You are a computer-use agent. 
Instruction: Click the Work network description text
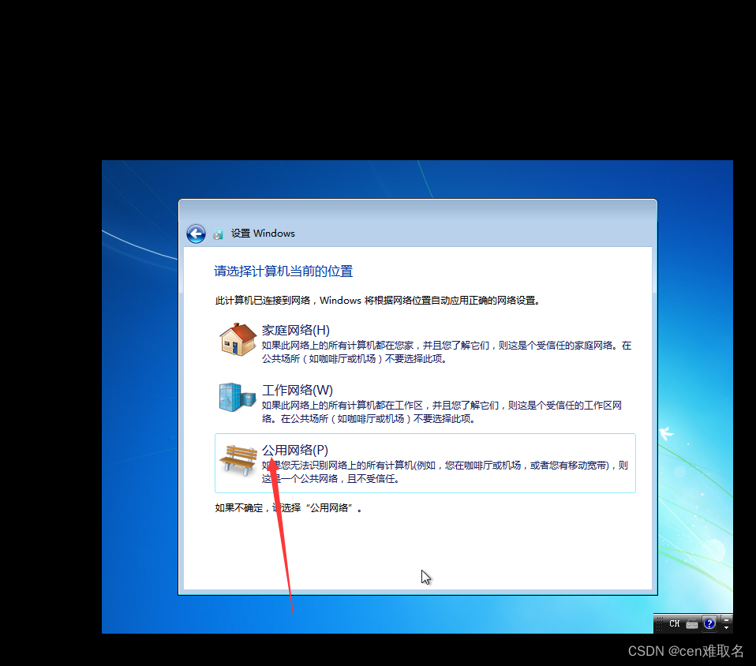coord(442,412)
